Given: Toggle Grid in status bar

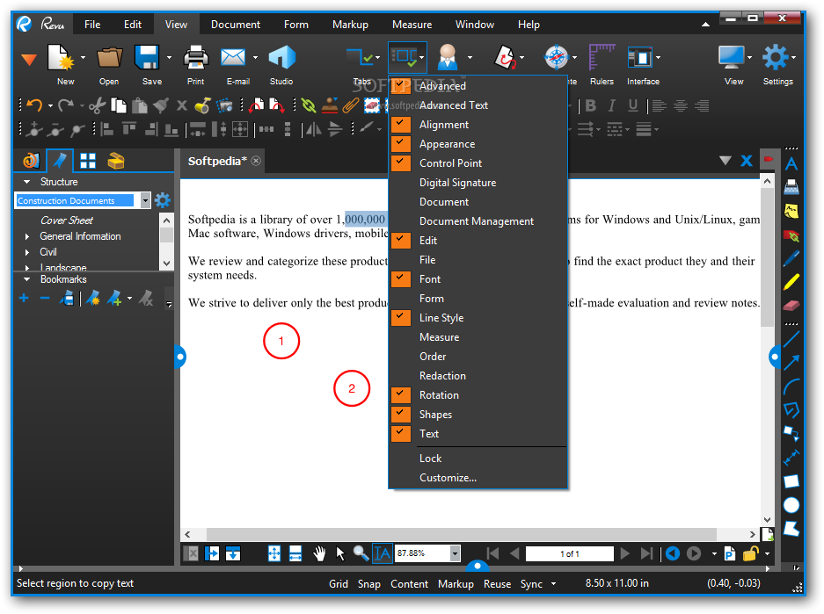Looking at the screenshot, I should (339, 584).
